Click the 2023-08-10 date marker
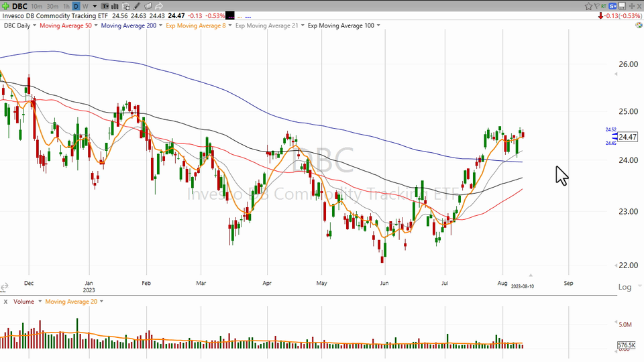This screenshot has width=644, height=362. pos(523,286)
